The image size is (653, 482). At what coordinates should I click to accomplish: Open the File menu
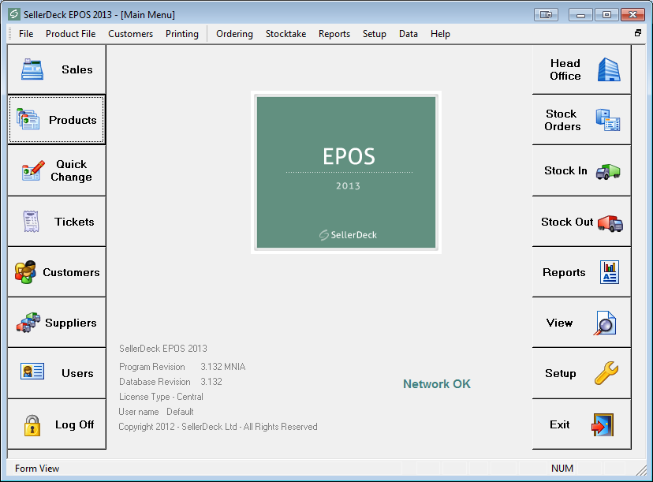coord(26,34)
